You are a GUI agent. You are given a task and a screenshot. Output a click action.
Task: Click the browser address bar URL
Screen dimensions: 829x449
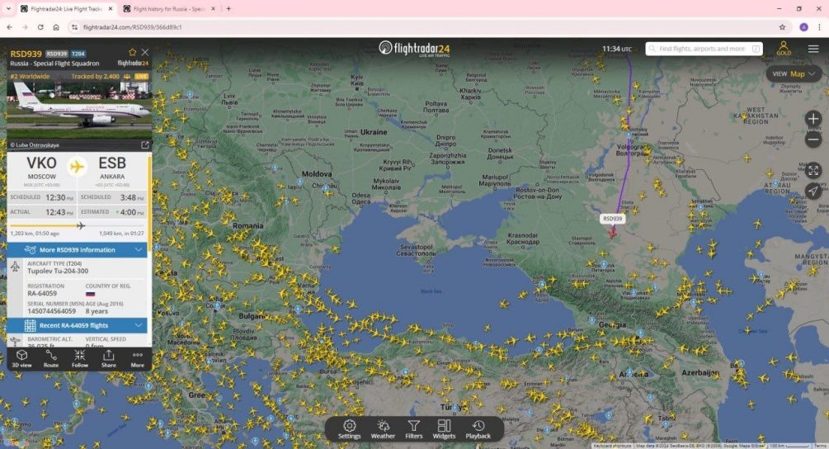tap(132, 27)
